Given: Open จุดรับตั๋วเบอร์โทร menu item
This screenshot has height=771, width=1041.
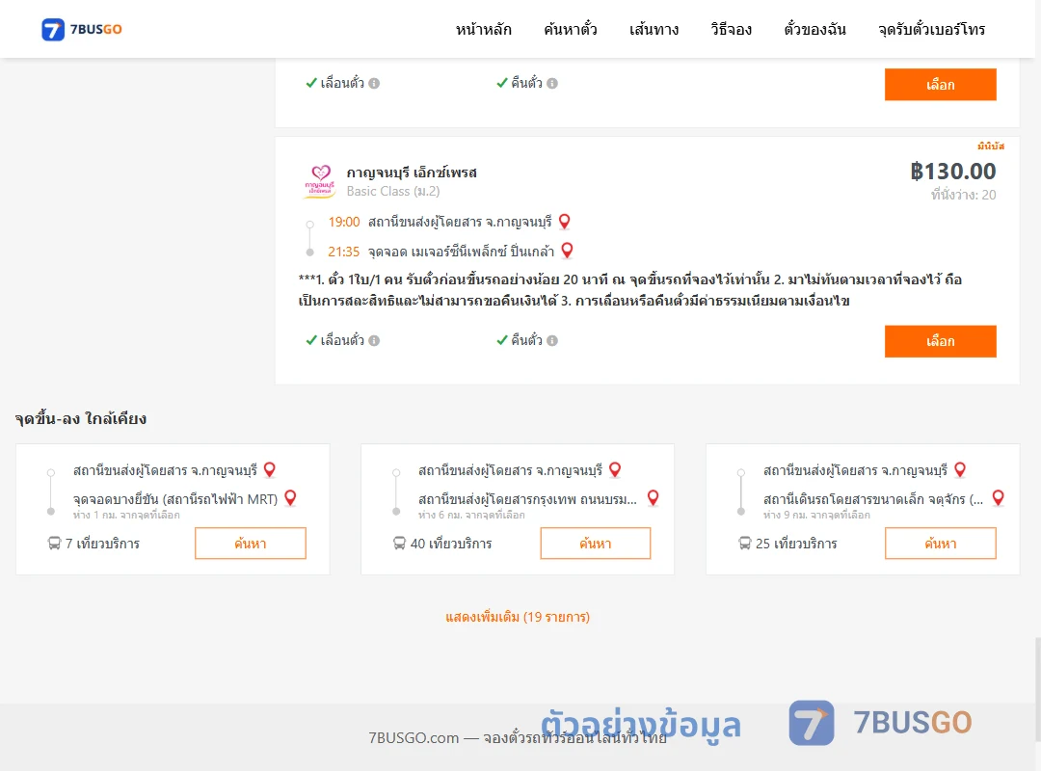Looking at the screenshot, I should (x=931, y=29).
